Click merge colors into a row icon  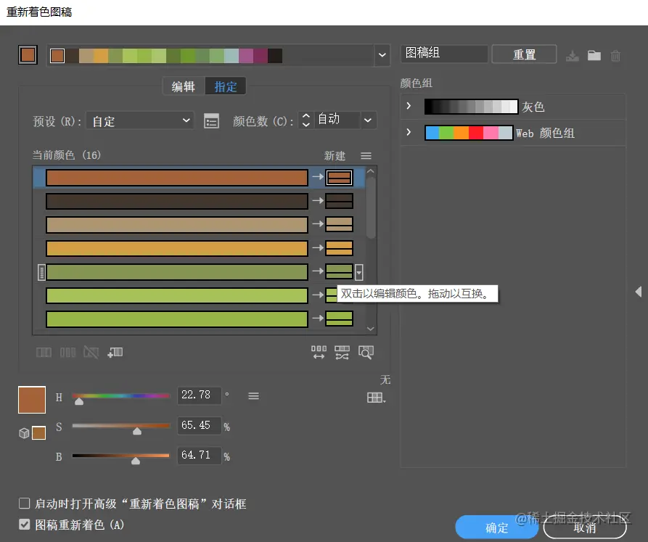[44, 353]
